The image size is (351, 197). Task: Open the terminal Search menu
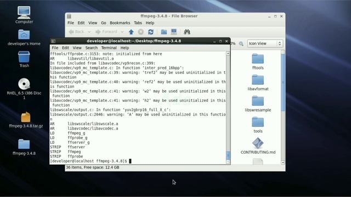[92, 48]
